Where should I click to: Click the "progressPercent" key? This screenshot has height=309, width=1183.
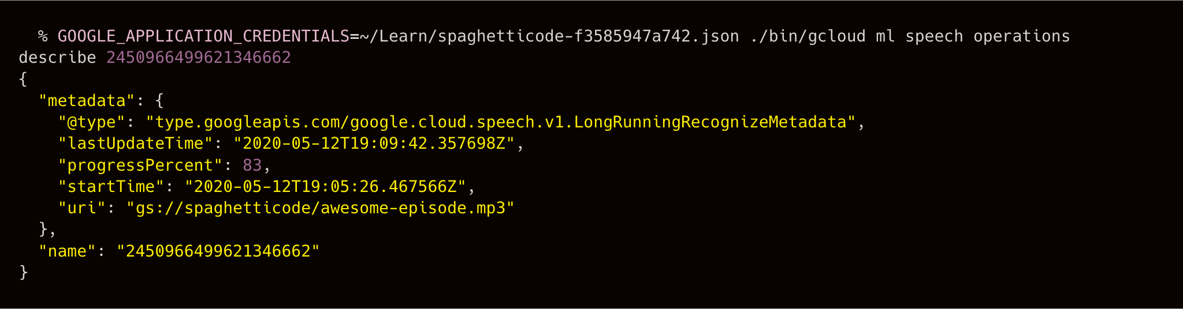140,165
